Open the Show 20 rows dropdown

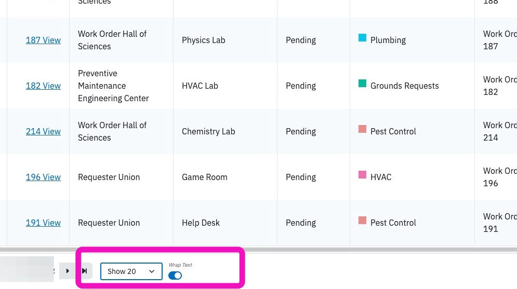[x=131, y=271]
